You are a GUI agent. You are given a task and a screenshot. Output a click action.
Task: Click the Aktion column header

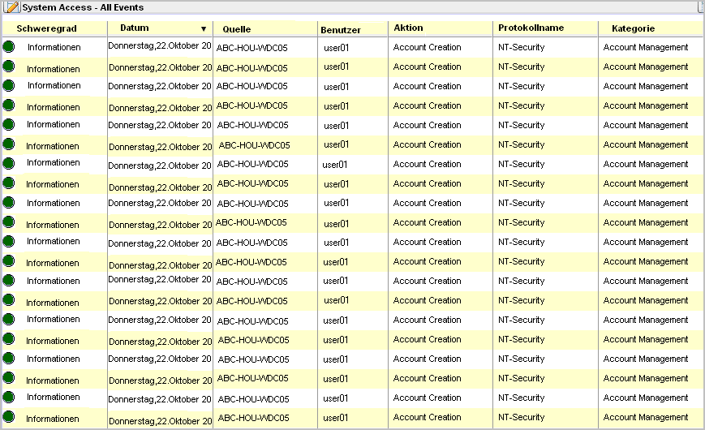click(x=408, y=28)
